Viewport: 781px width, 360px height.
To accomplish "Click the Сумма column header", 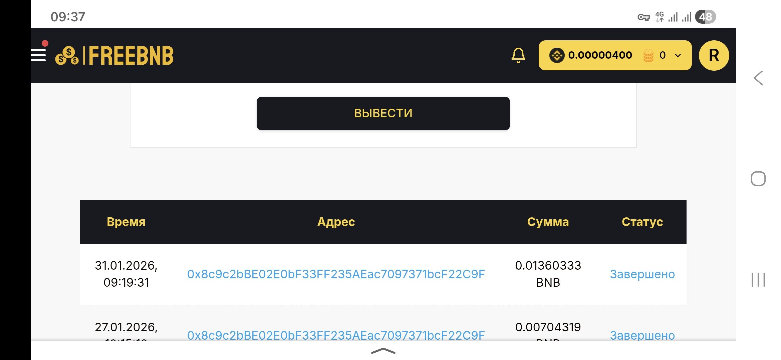I will pos(548,222).
